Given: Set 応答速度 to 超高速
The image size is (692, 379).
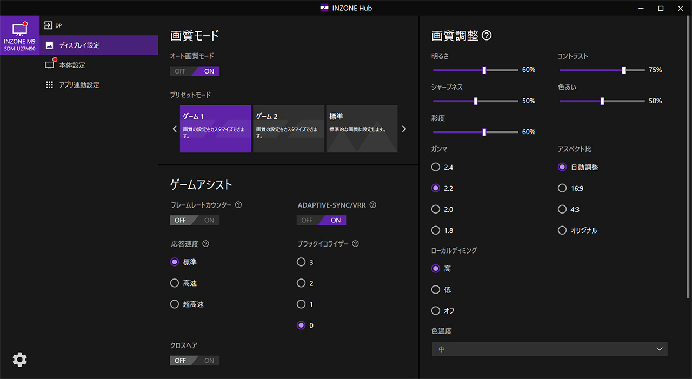Looking at the screenshot, I should (175, 304).
